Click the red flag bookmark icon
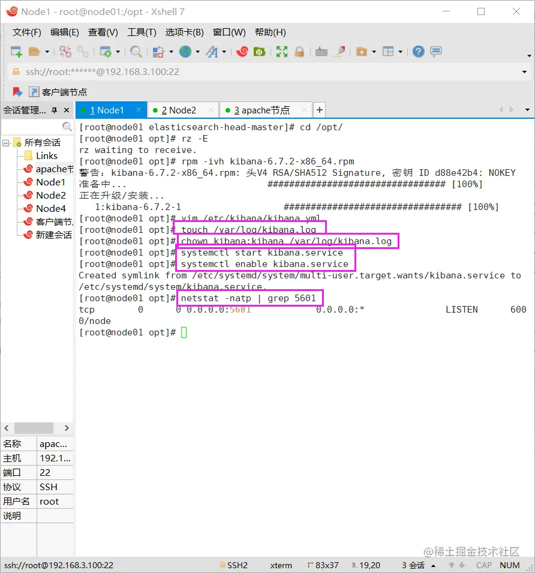This screenshot has width=535, height=573. [17, 92]
